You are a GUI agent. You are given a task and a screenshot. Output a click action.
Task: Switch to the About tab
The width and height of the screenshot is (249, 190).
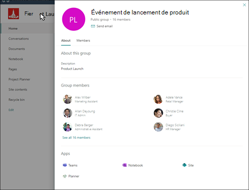(x=66, y=41)
